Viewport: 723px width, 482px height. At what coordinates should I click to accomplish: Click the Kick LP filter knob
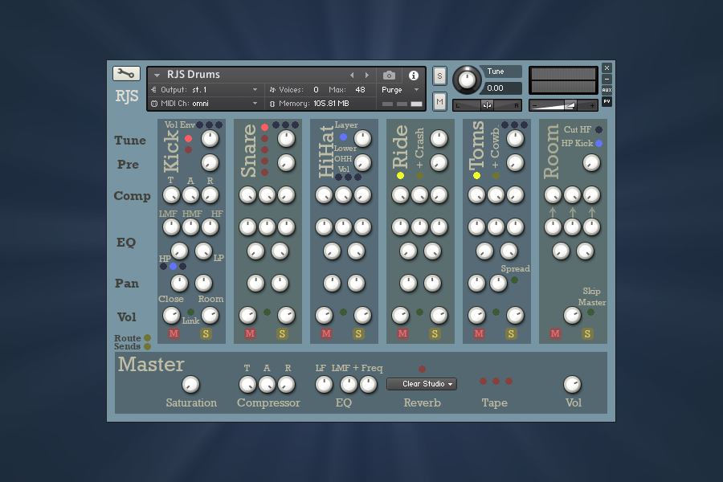click(x=203, y=251)
